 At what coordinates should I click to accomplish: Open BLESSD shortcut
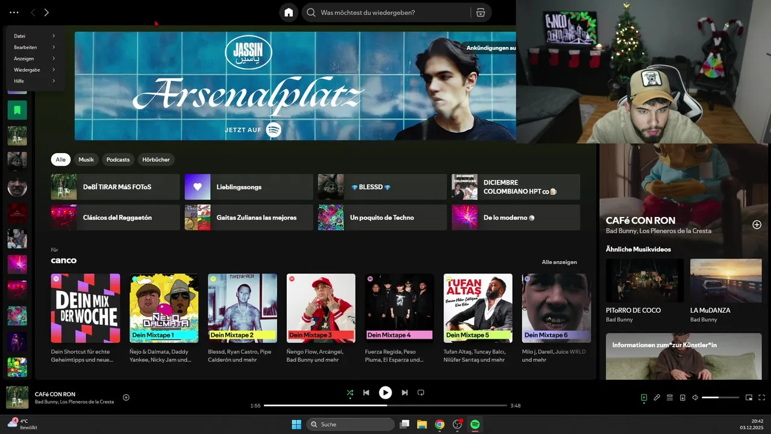[x=382, y=187]
